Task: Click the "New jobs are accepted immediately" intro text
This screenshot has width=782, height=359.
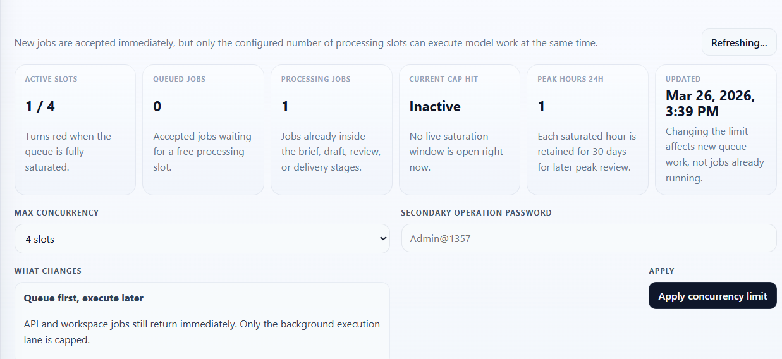Action: pos(306,43)
